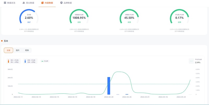
Task: Click the orange 图片 legend bar icon
Action: point(8,61)
